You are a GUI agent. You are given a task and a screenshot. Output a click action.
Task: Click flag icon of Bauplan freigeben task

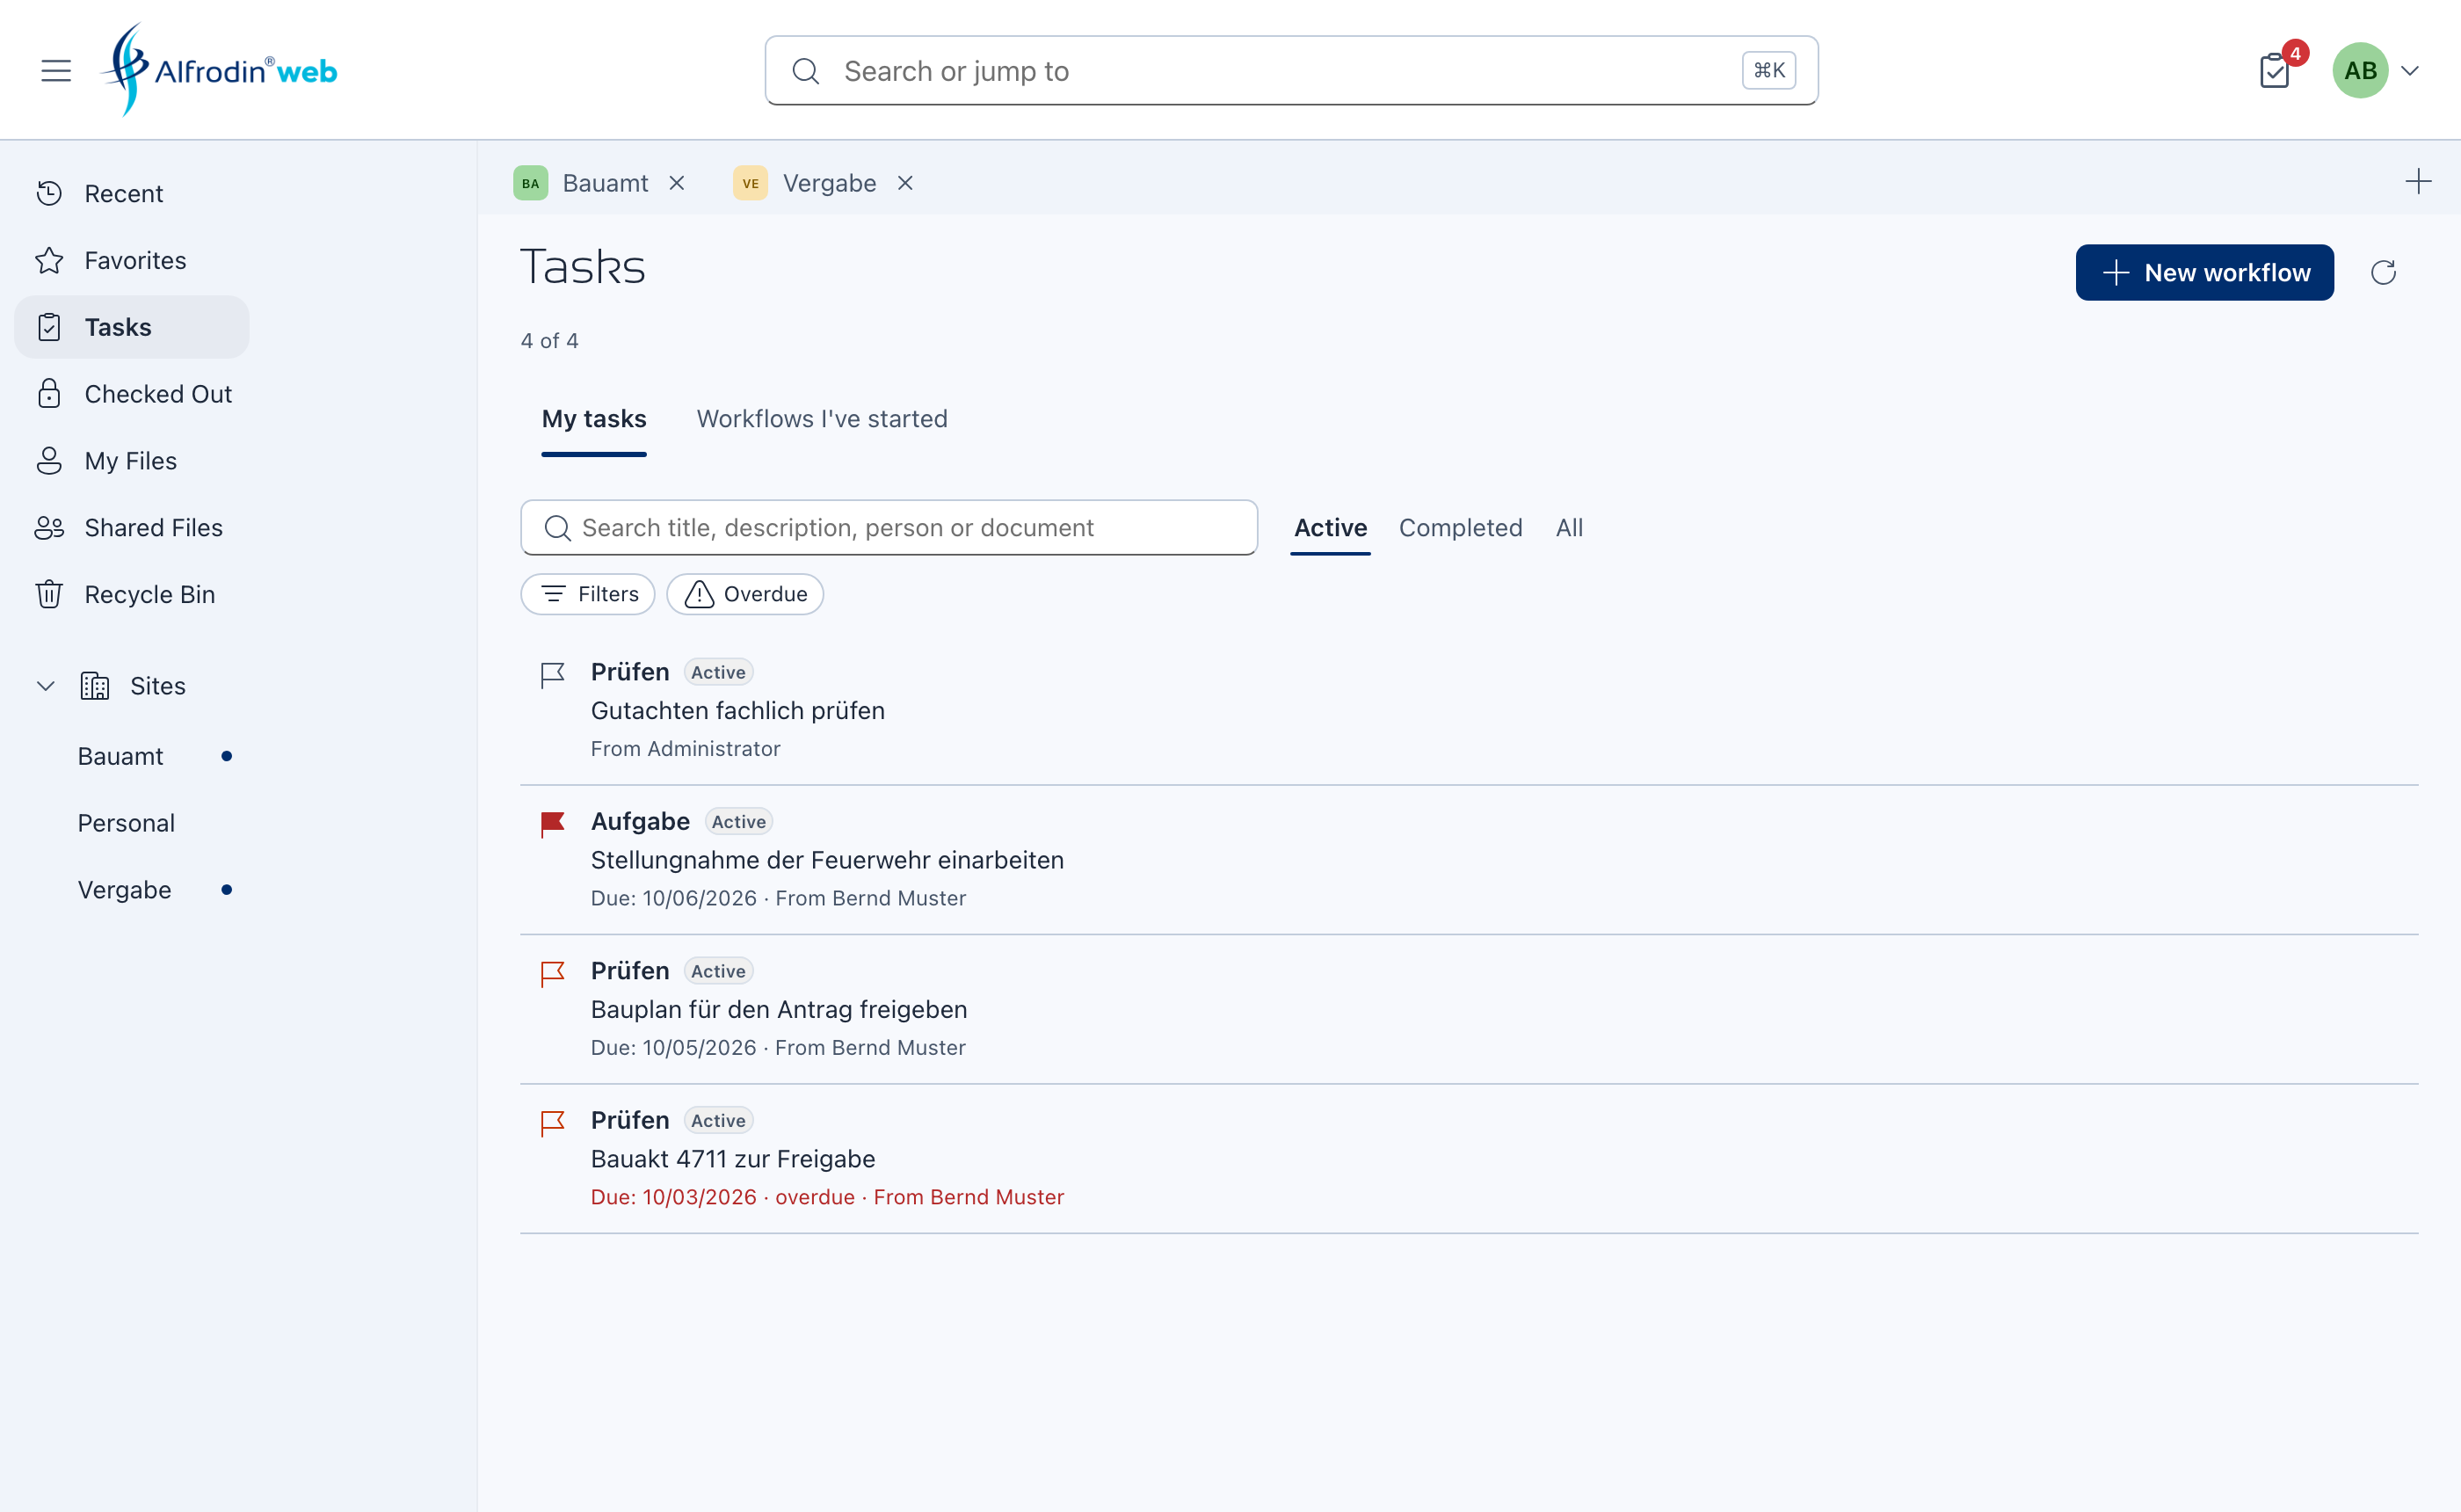pyautogui.click(x=553, y=974)
